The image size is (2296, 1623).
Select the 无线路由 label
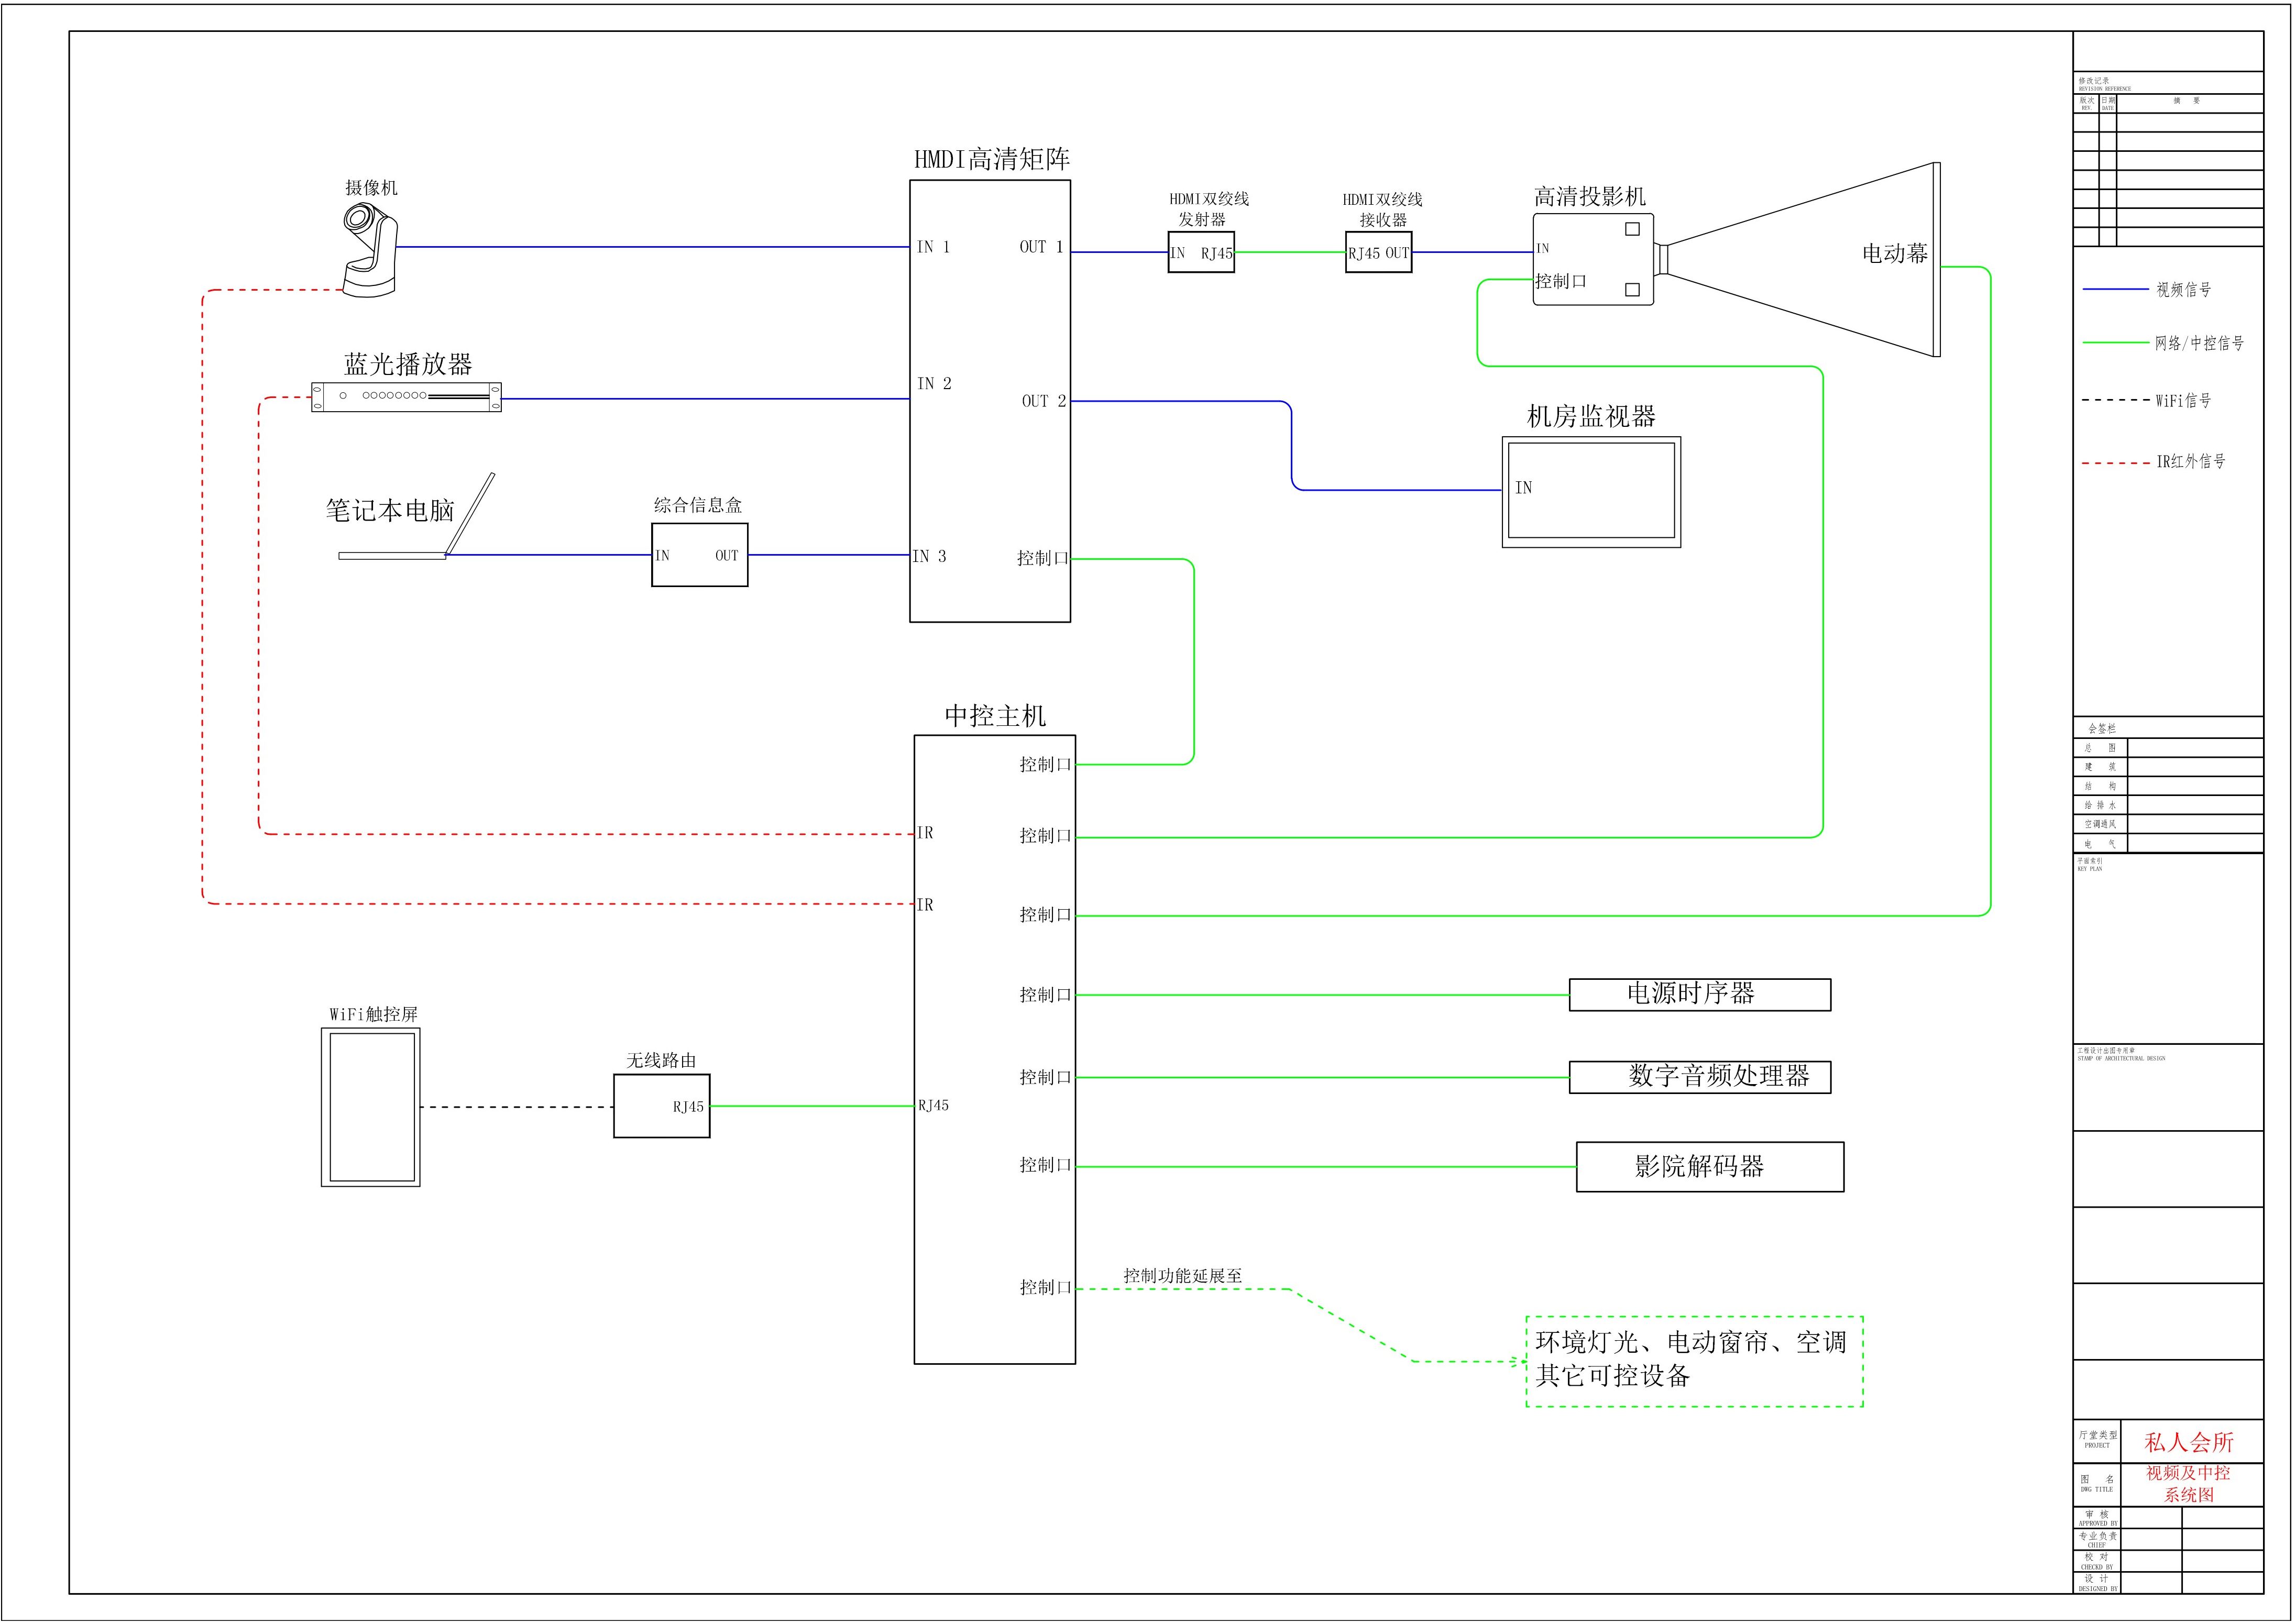point(661,1060)
